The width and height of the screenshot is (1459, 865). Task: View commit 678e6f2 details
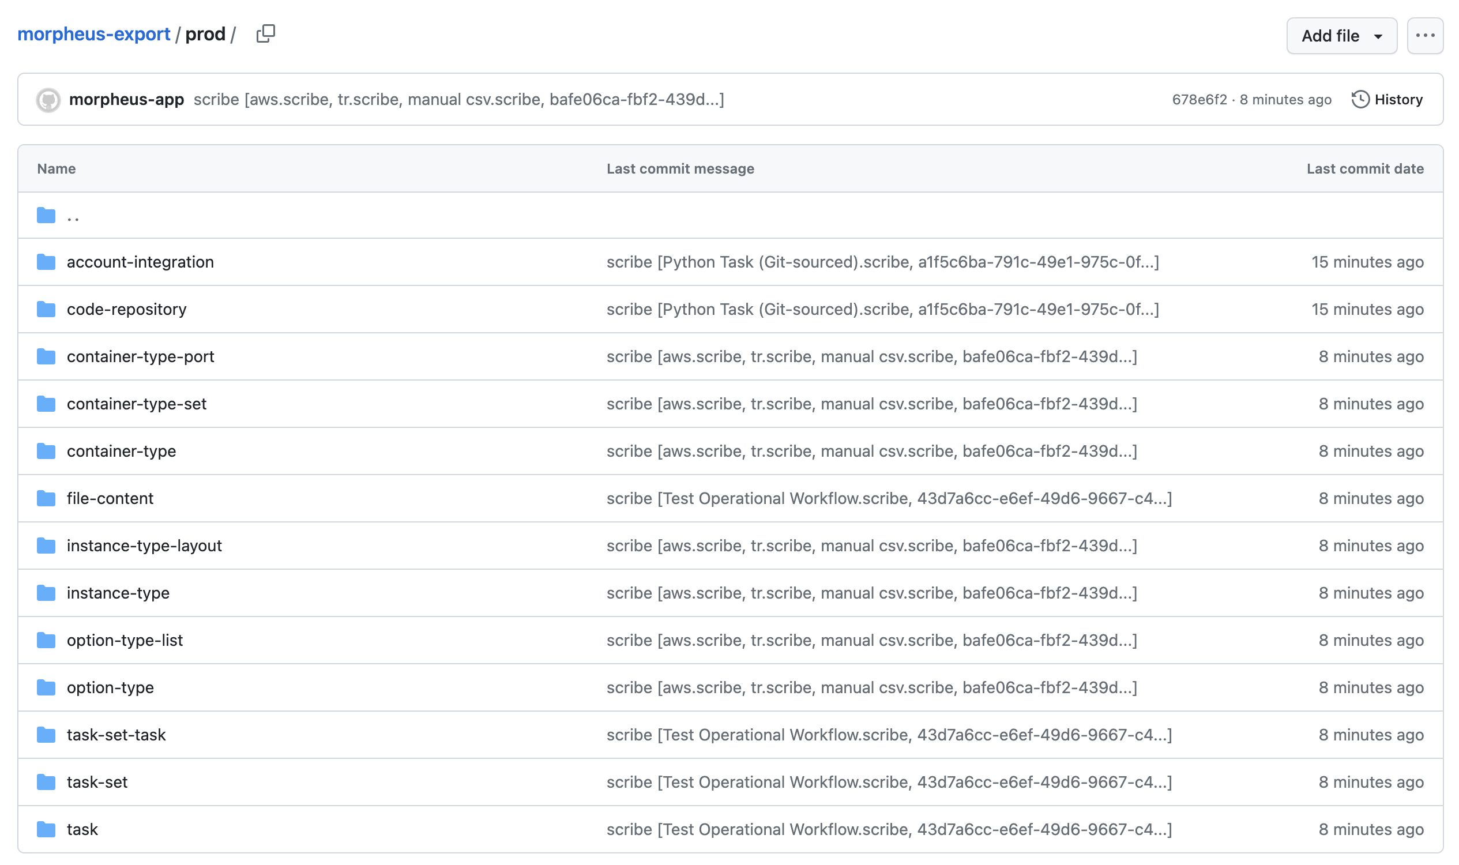(x=1199, y=100)
